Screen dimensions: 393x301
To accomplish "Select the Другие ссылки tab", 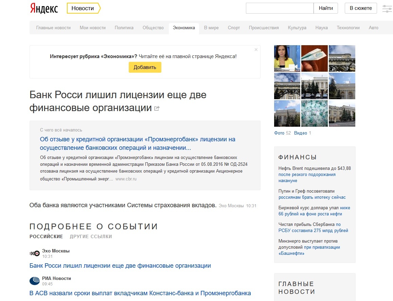I will [x=91, y=236].
